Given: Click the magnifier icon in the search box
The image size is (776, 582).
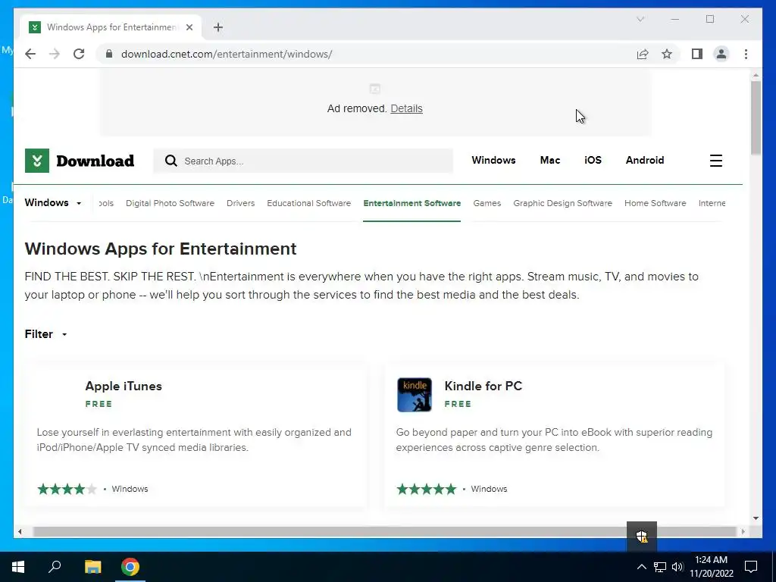Looking at the screenshot, I should tap(171, 161).
